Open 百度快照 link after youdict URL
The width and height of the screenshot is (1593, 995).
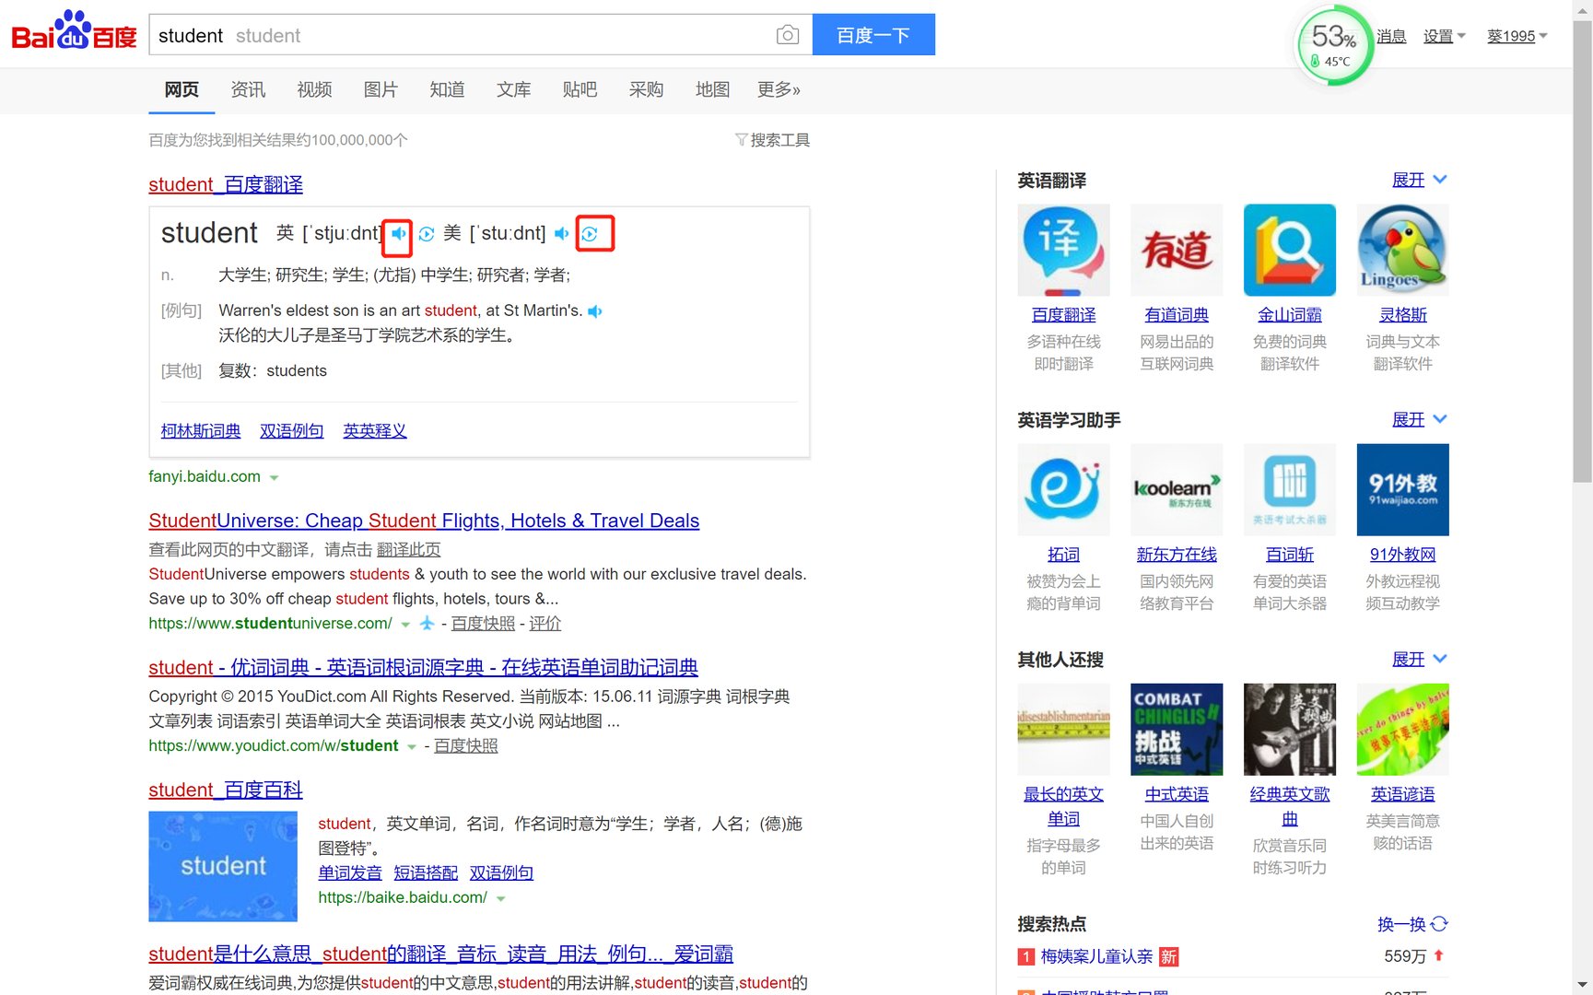pos(465,746)
